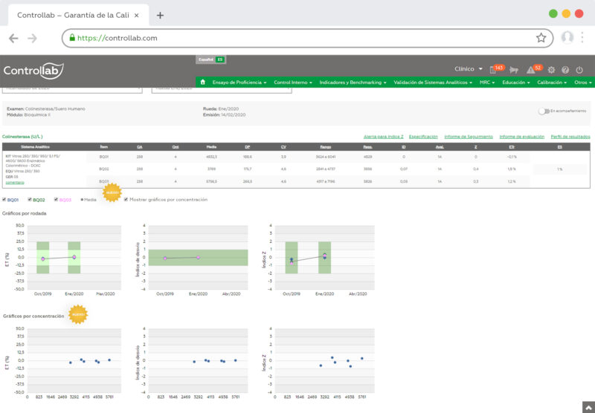Expand the Otros menu

(x=582, y=82)
